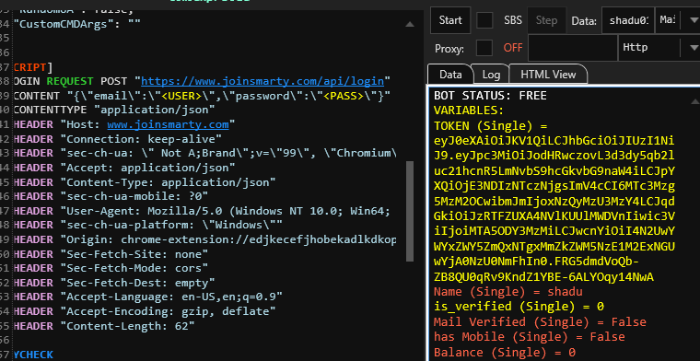
Task: Click the "Accept-Encoding: gzip, deflate" header line
Action: point(145,311)
